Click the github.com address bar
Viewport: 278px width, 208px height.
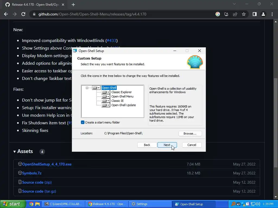(92, 14)
